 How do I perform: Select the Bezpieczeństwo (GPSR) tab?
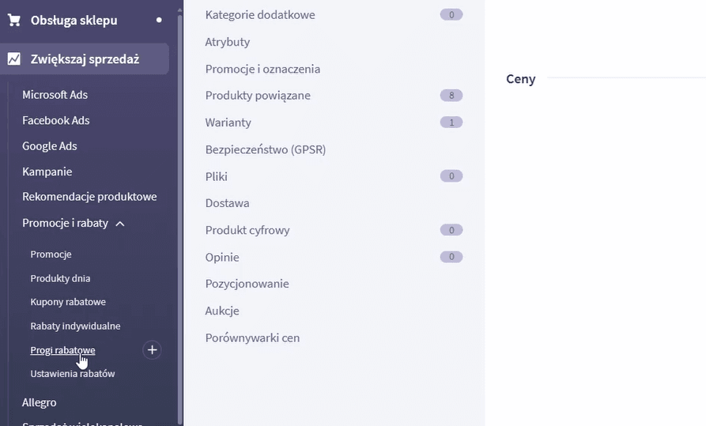coord(266,149)
